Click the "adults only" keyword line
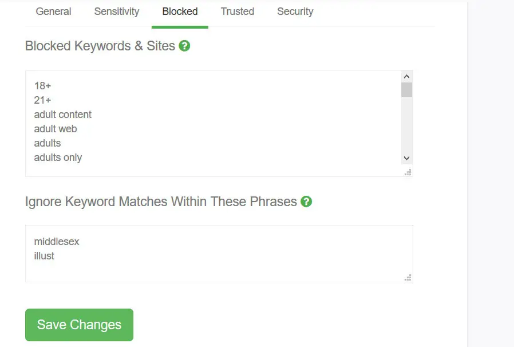The width and height of the screenshot is (514, 347). [x=58, y=157]
